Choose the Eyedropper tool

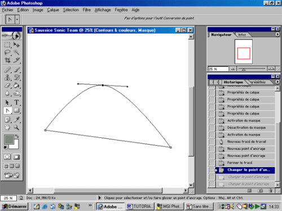16,119
